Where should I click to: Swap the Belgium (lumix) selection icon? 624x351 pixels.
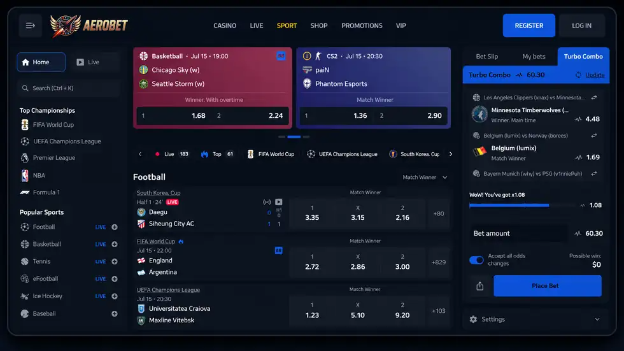[593, 136]
